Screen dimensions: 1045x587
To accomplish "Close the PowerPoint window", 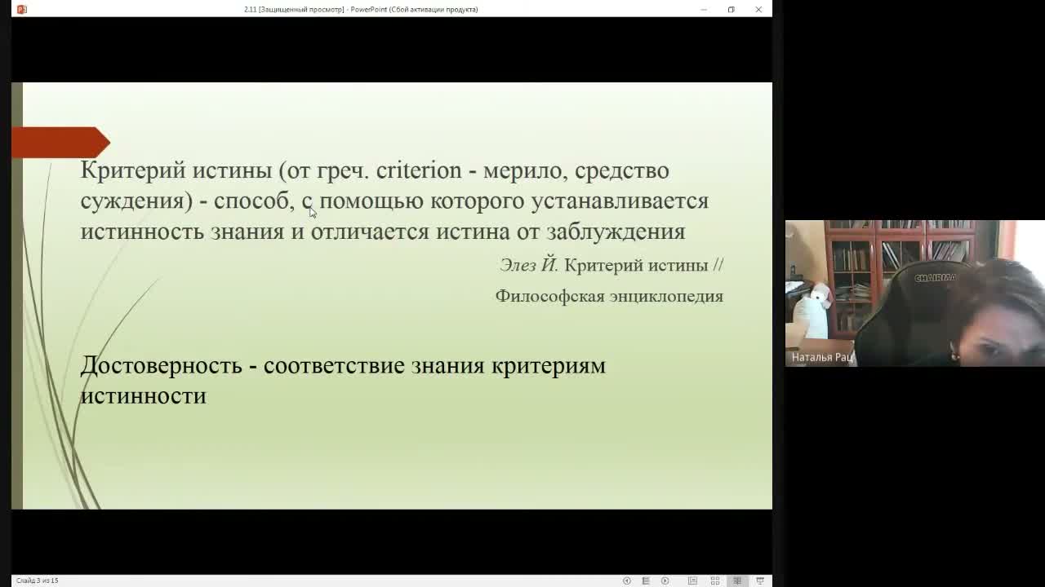I will coord(758,9).
